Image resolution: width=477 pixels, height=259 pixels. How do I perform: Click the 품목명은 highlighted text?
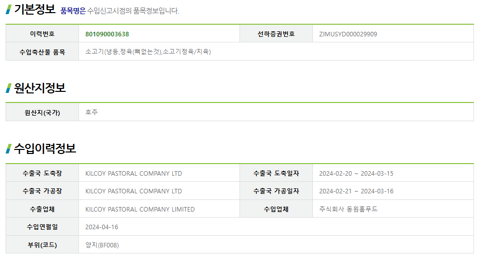[x=73, y=11]
